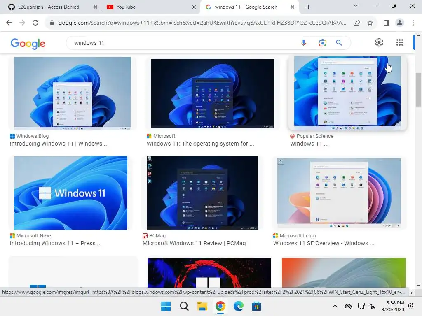The image size is (422, 316).
Task: Open Microsoft News Windows 11 logo thumbnail
Action: (70, 193)
